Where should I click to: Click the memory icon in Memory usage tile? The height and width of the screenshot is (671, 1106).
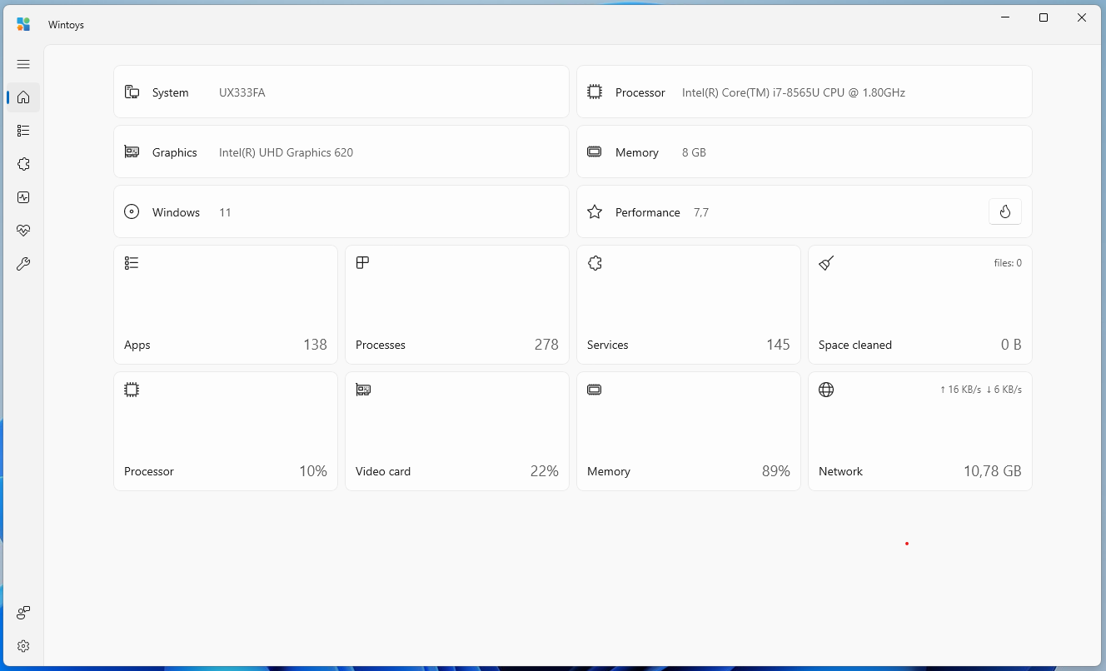coord(595,390)
